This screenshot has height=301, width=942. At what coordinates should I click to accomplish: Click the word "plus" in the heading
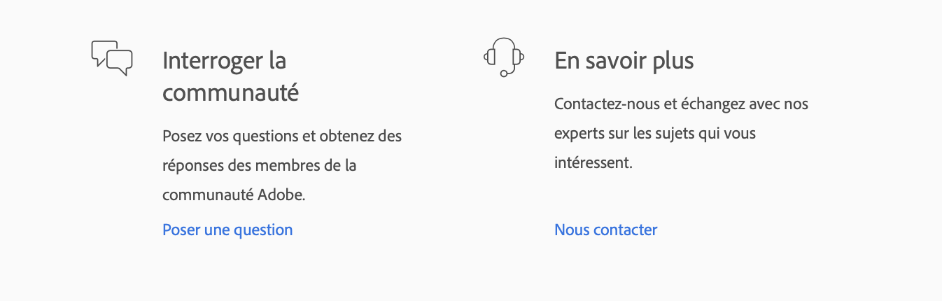(x=670, y=62)
